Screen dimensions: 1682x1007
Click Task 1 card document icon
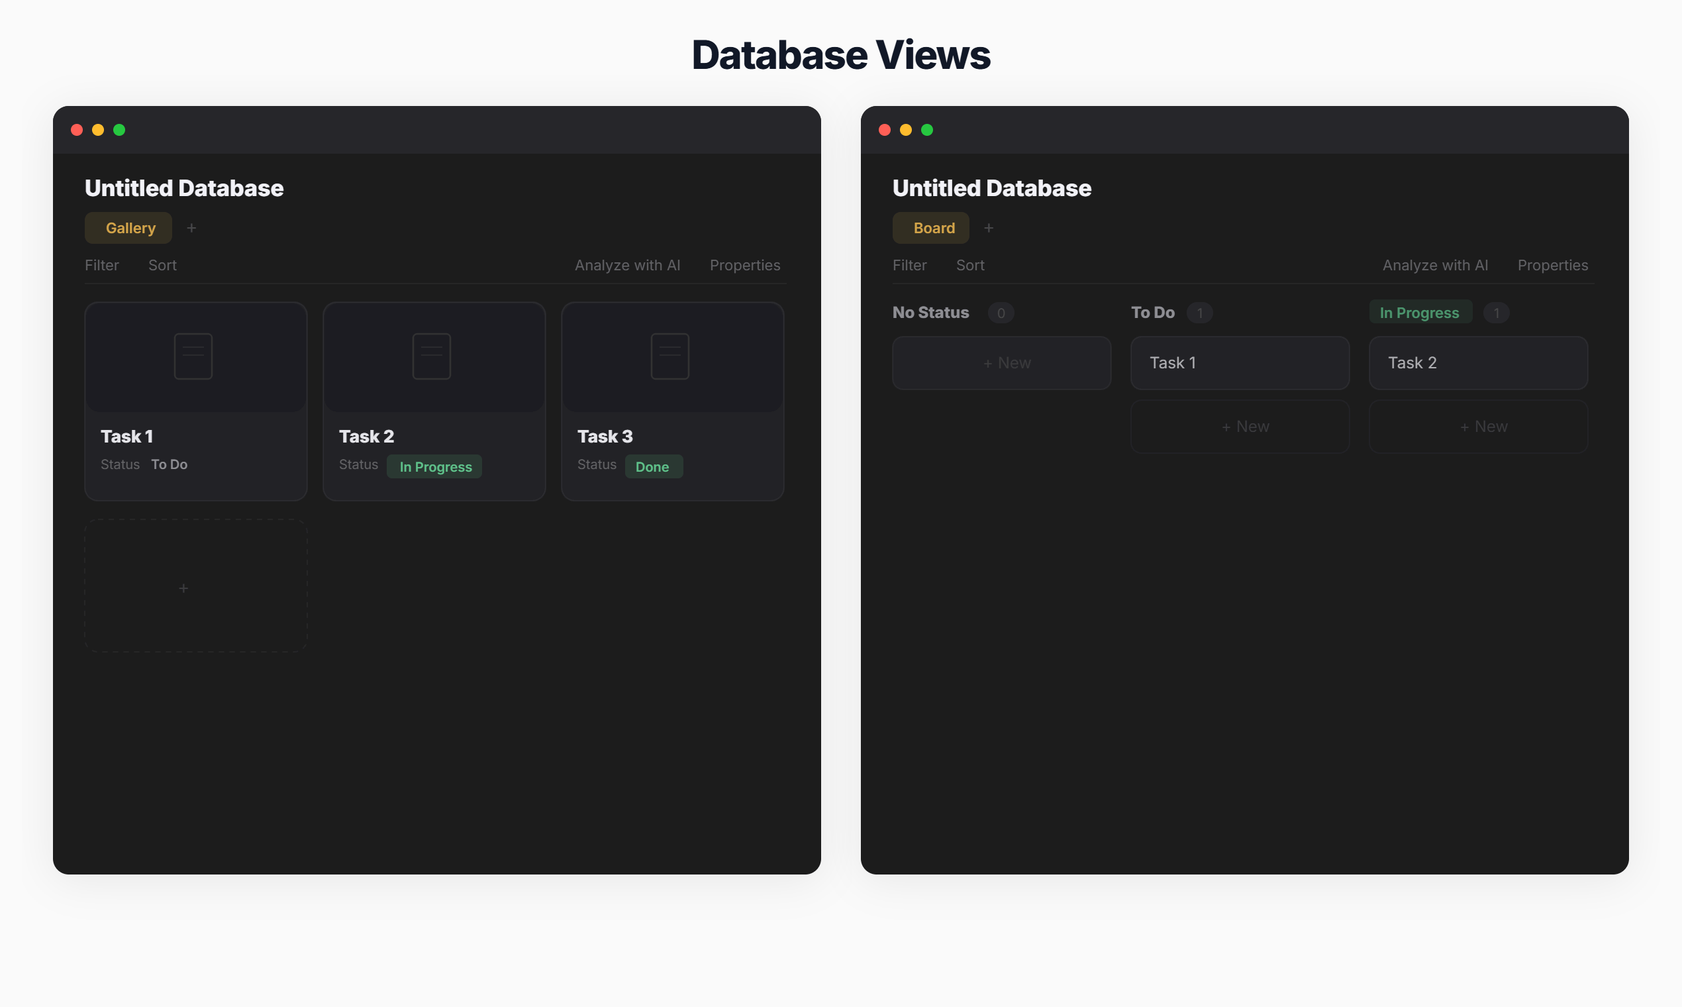pyautogui.click(x=193, y=356)
